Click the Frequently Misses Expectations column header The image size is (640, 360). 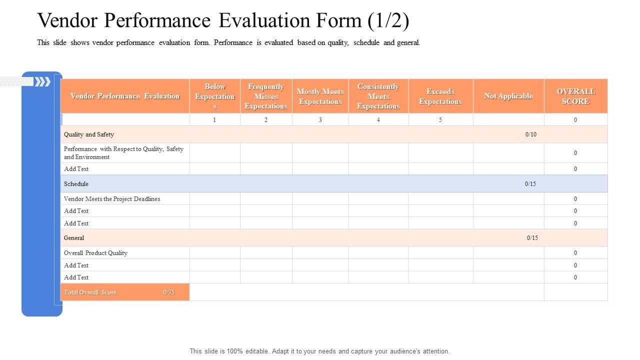click(x=266, y=96)
